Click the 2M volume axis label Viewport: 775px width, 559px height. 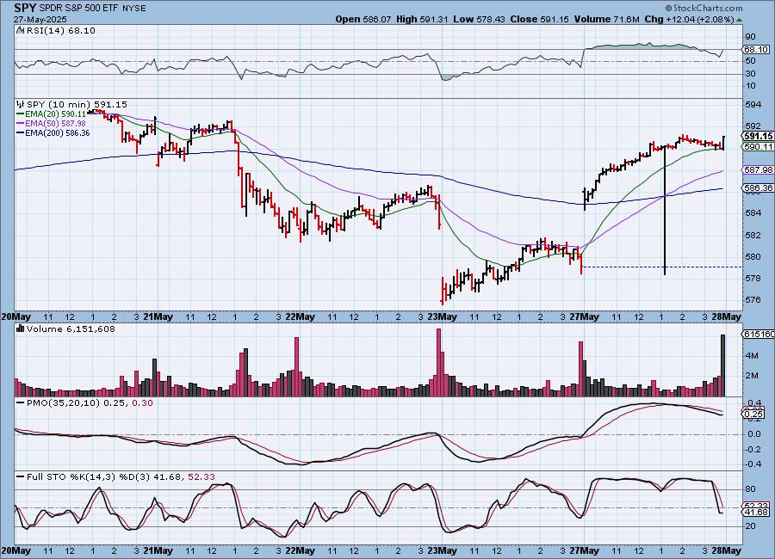click(752, 375)
